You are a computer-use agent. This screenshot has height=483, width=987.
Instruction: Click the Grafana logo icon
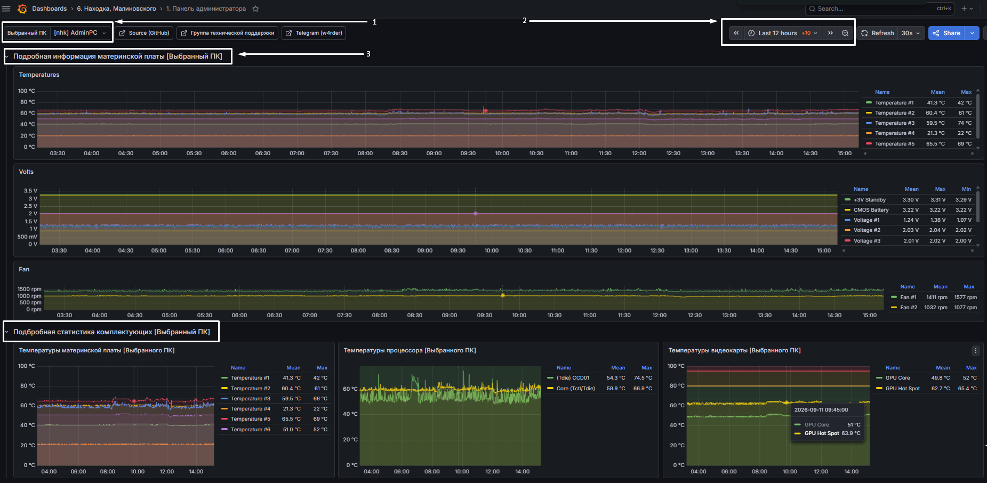click(22, 9)
